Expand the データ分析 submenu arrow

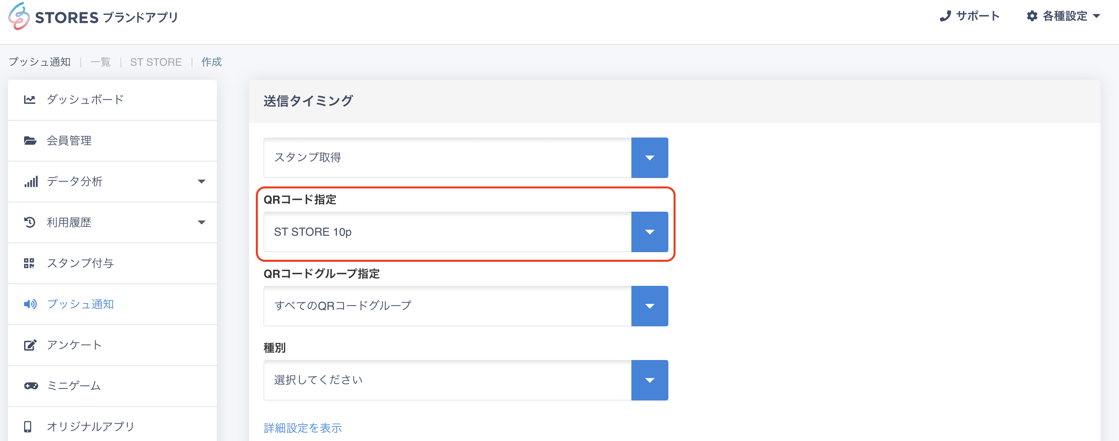(x=201, y=182)
